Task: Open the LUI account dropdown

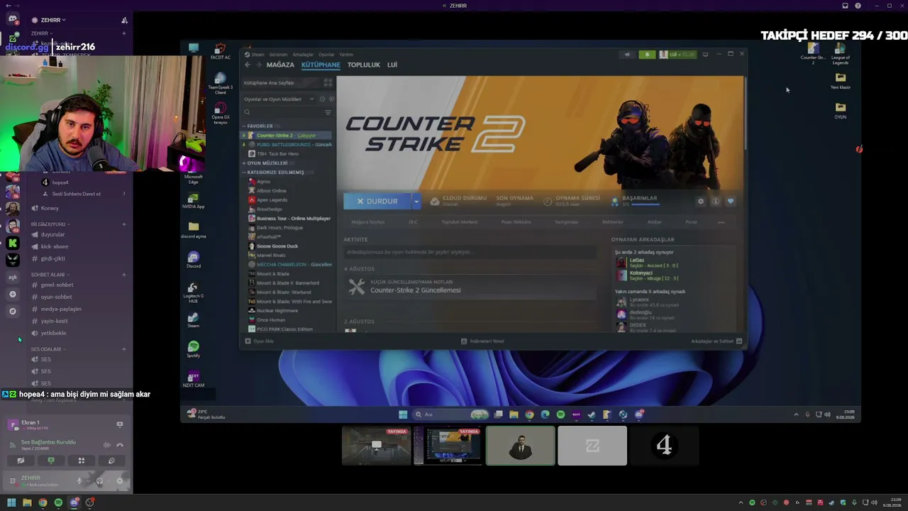Action: coord(678,55)
